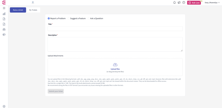Screen dimensions: 222x108
Task: Switch to the Raise a ticket tab
Action: pos(18,10)
